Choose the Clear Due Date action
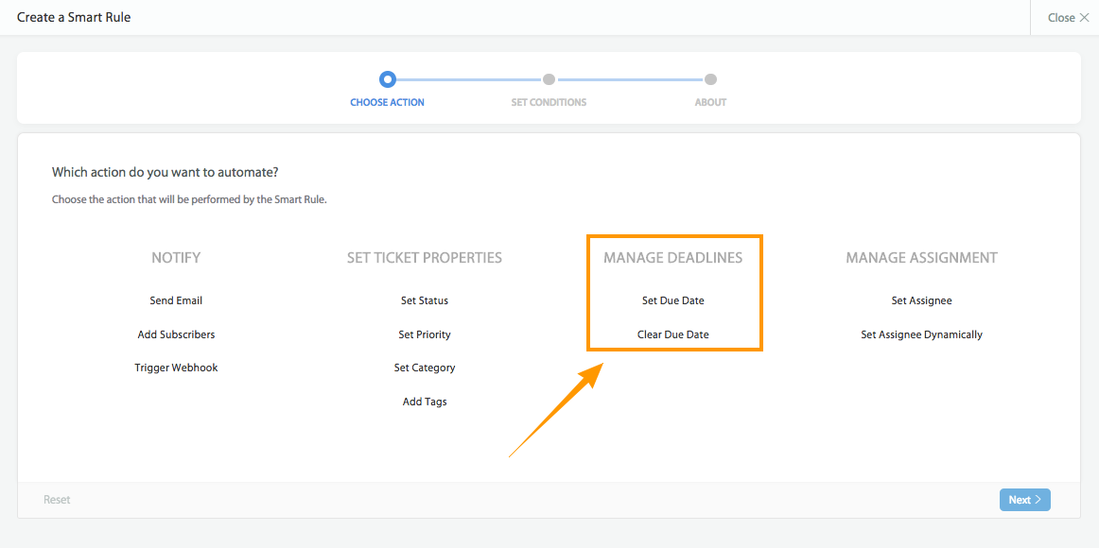The image size is (1099, 548). click(673, 334)
